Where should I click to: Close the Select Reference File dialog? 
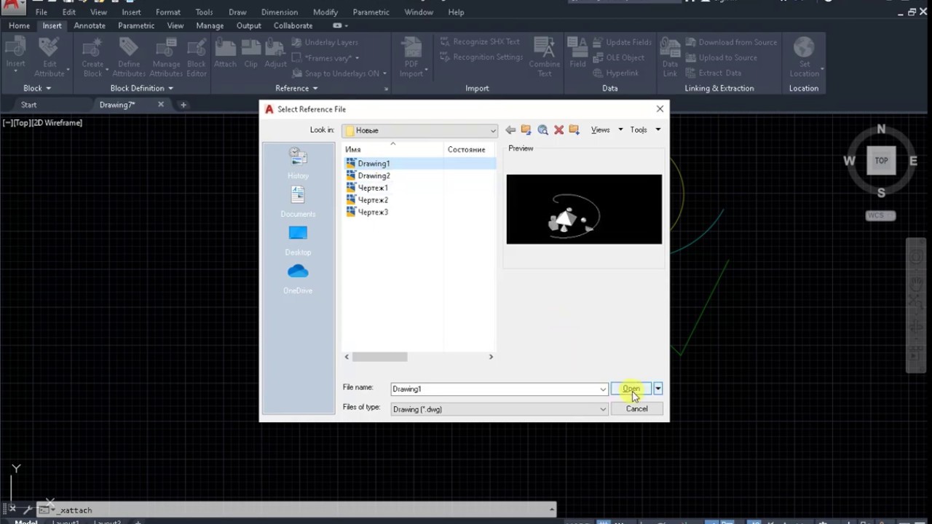[660, 109]
